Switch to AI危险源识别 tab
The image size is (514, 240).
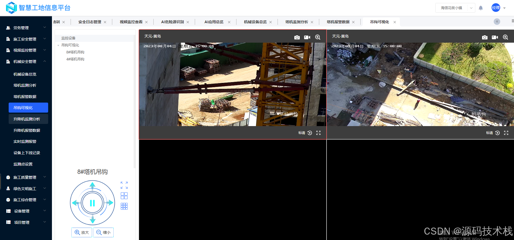coord(173,22)
